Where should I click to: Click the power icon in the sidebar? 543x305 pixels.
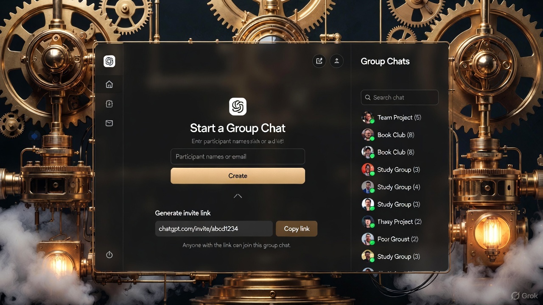pos(109,255)
